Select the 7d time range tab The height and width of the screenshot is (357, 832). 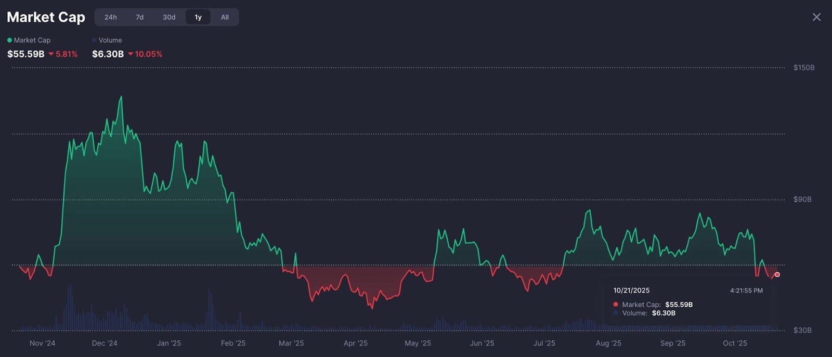(x=139, y=17)
